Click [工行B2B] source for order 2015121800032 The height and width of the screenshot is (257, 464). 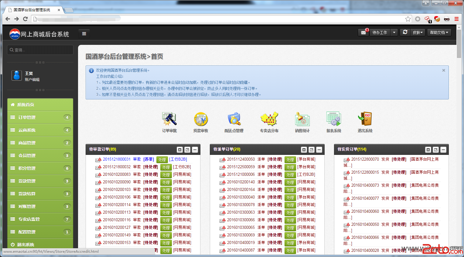182,167
